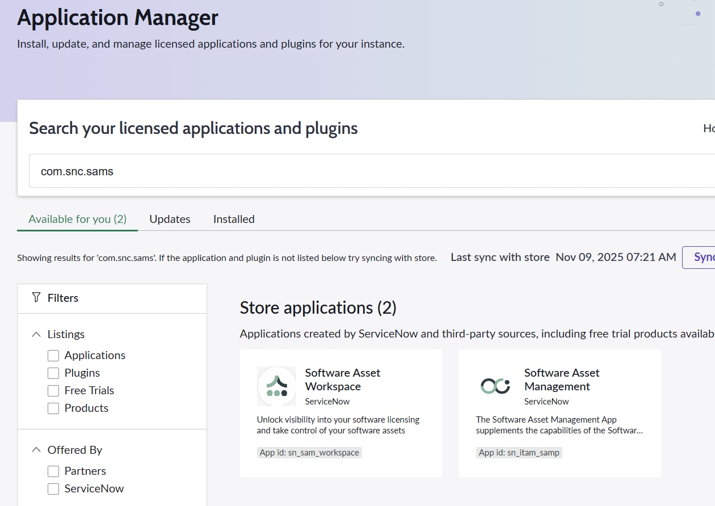Click App id: sn_itam_samp label

tap(519, 453)
